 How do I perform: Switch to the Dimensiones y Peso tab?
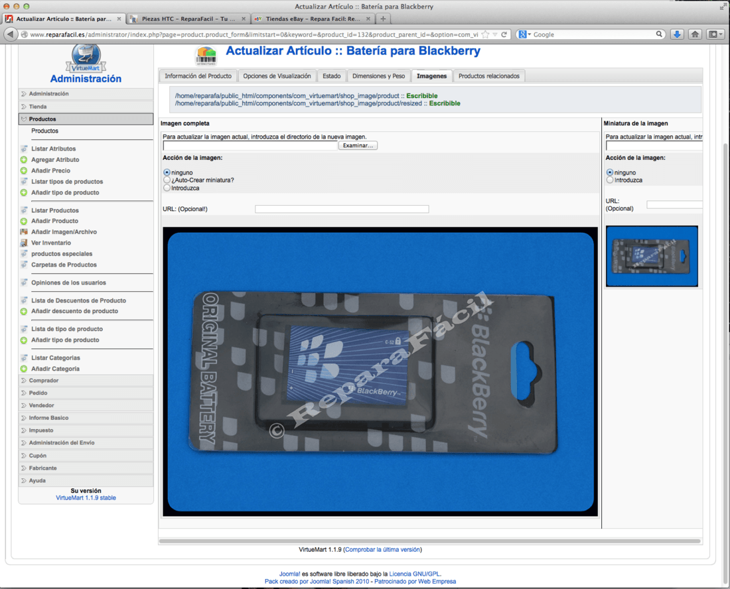(378, 76)
